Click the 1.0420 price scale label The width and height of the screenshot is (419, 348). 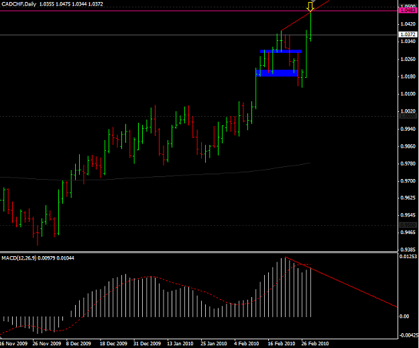tap(408, 24)
